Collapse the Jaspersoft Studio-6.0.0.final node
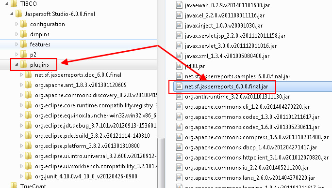332x188 pixels. point(12,14)
